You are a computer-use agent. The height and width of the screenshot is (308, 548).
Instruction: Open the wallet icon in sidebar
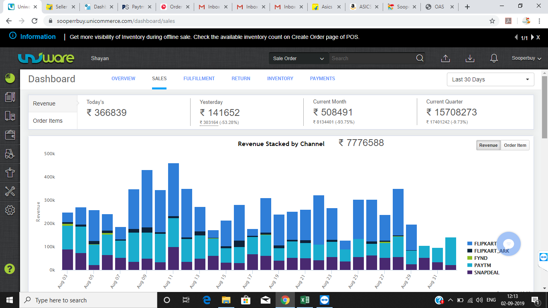10,135
